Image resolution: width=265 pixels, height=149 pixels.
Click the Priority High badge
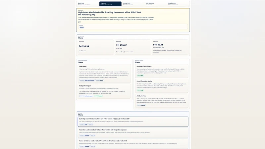pyautogui.click(x=83, y=124)
